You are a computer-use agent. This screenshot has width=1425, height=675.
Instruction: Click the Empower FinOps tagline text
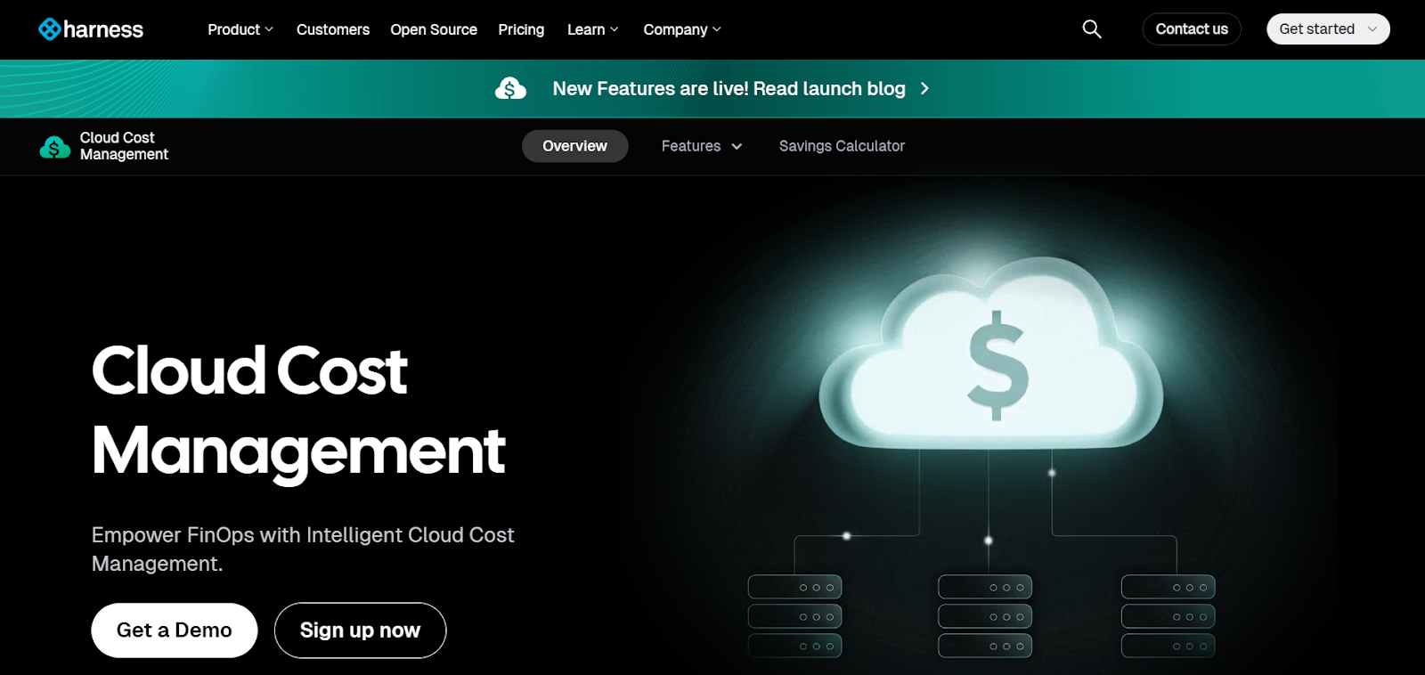click(x=303, y=549)
